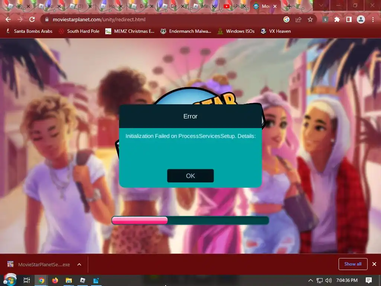Open 'South Hard Pole' bookmark

(x=79, y=31)
